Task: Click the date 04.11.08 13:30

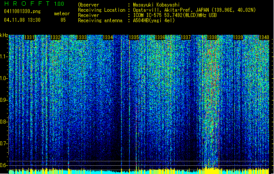Action: point(22,20)
